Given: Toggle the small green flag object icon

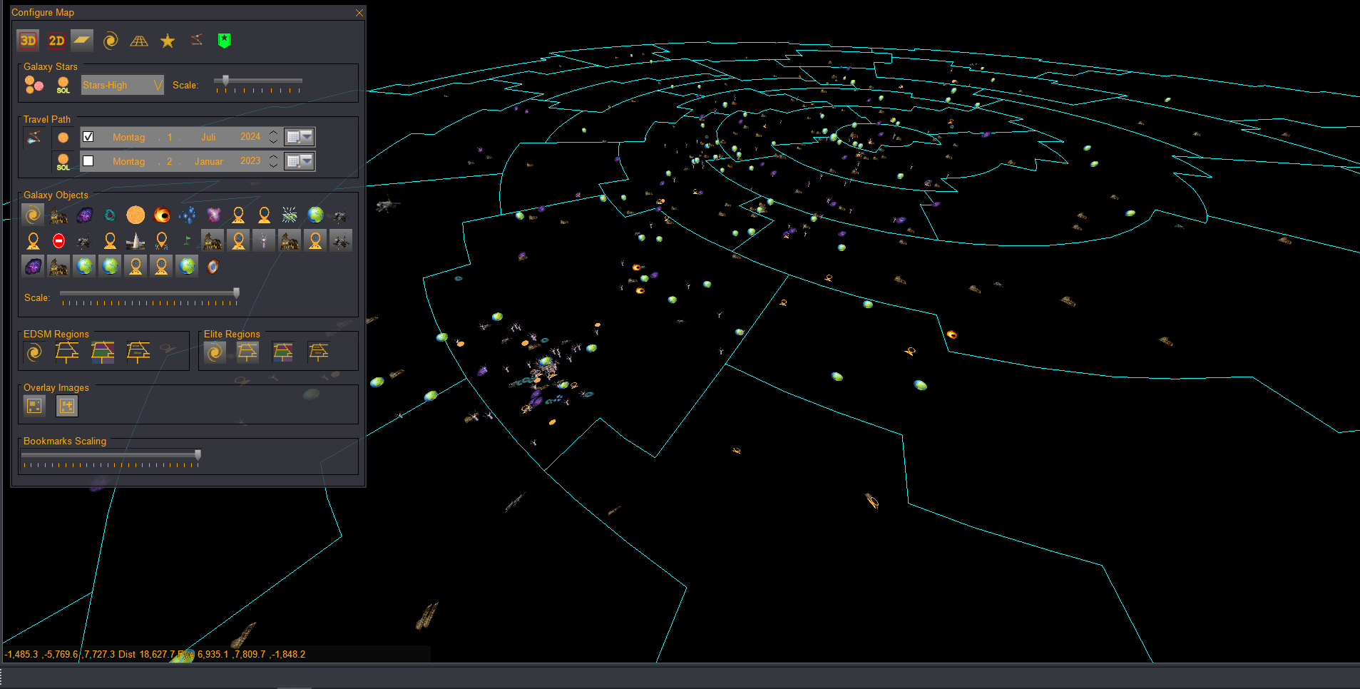Looking at the screenshot, I should [x=188, y=241].
